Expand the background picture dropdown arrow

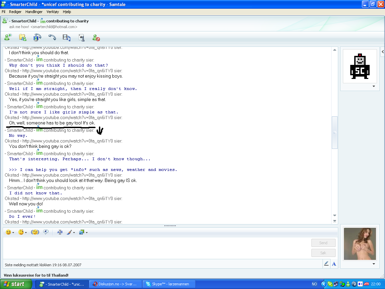pyautogui.click(x=87, y=232)
